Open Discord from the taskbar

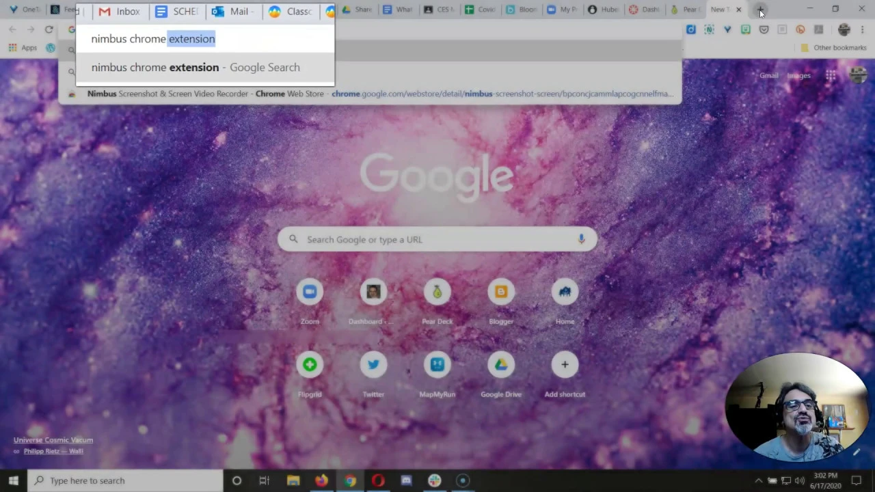click(406, 480)
